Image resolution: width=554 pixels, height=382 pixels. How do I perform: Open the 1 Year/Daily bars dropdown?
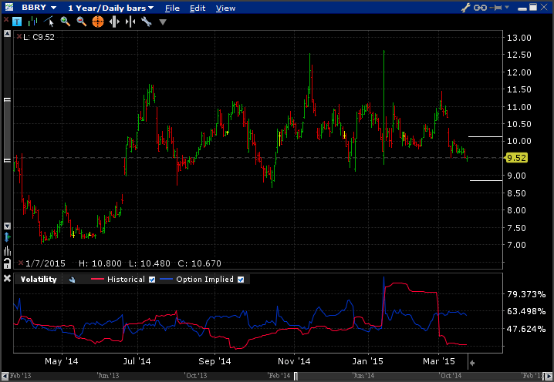tap(110, 8)
